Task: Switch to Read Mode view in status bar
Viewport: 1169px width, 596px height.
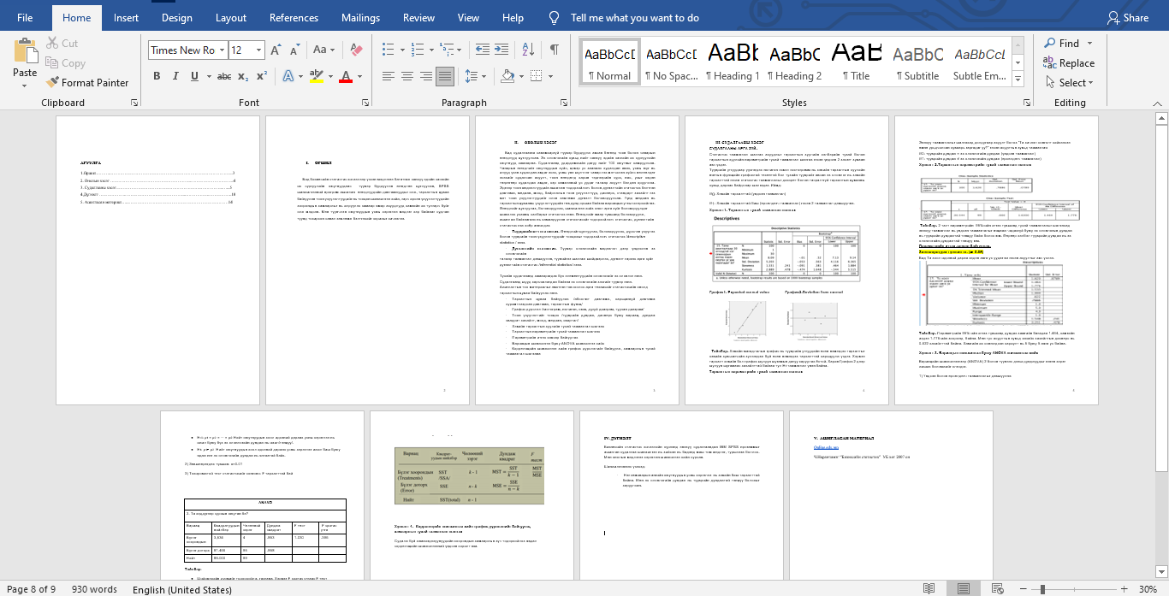Action: coord(929,589)
